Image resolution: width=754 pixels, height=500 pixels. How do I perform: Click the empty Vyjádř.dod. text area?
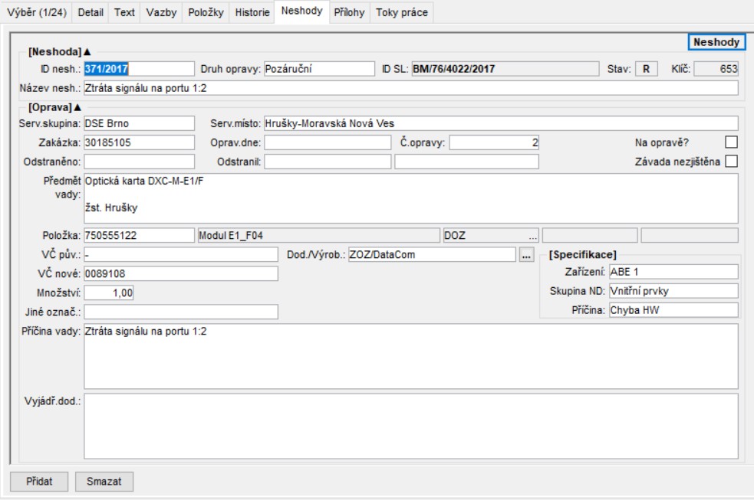tap(410, 426)
